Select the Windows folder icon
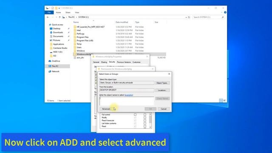Viewport: 272px width, 153px height. 75,51
